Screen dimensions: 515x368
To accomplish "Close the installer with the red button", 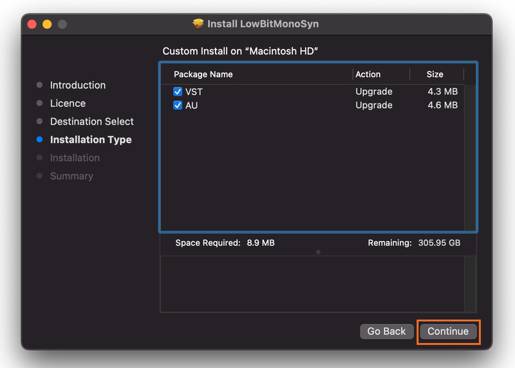I will tap(32, 24).
